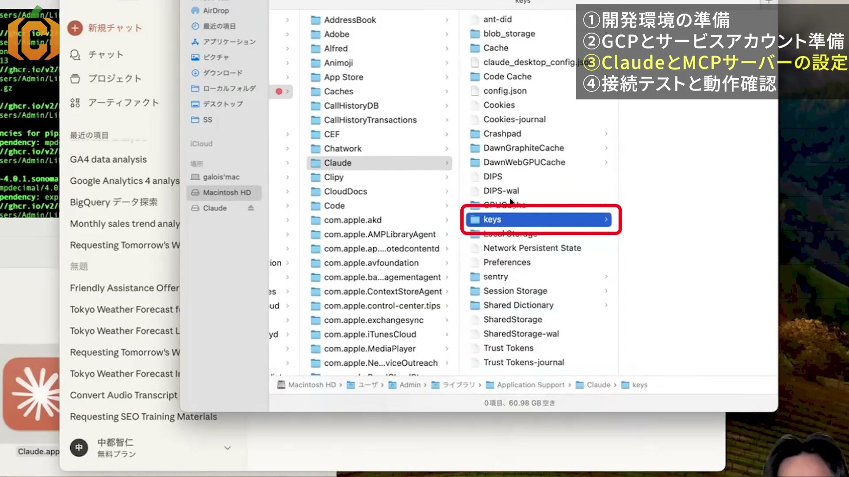This screenshot has height=477, width=849.
Task: Click the Claude.app icon in the dock
Action: (31, 394)
